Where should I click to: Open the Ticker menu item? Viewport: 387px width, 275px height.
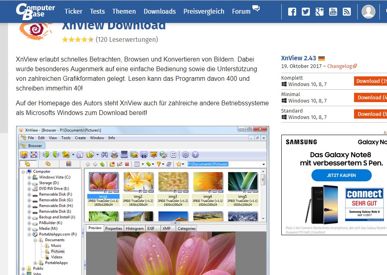tap(73, 11)
